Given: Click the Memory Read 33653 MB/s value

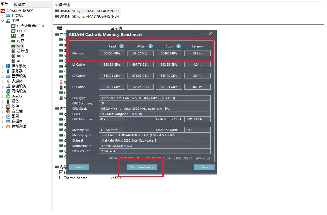Looking at the screenshot, I should [112, 53].
